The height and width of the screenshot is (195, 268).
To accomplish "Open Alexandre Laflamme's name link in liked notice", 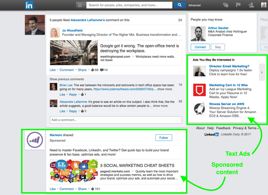I will click(88, 20).
